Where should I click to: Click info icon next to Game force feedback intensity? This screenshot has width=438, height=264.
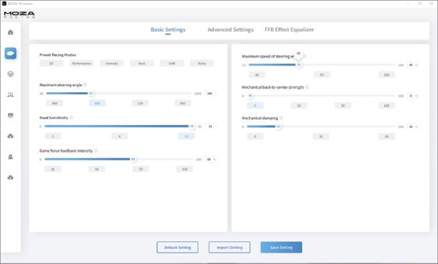[96, 151]
